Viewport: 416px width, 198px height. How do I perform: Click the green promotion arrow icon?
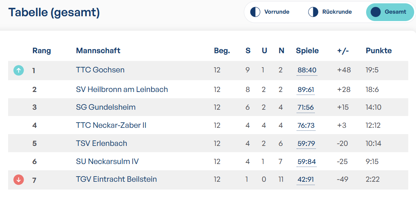(18, 70)
